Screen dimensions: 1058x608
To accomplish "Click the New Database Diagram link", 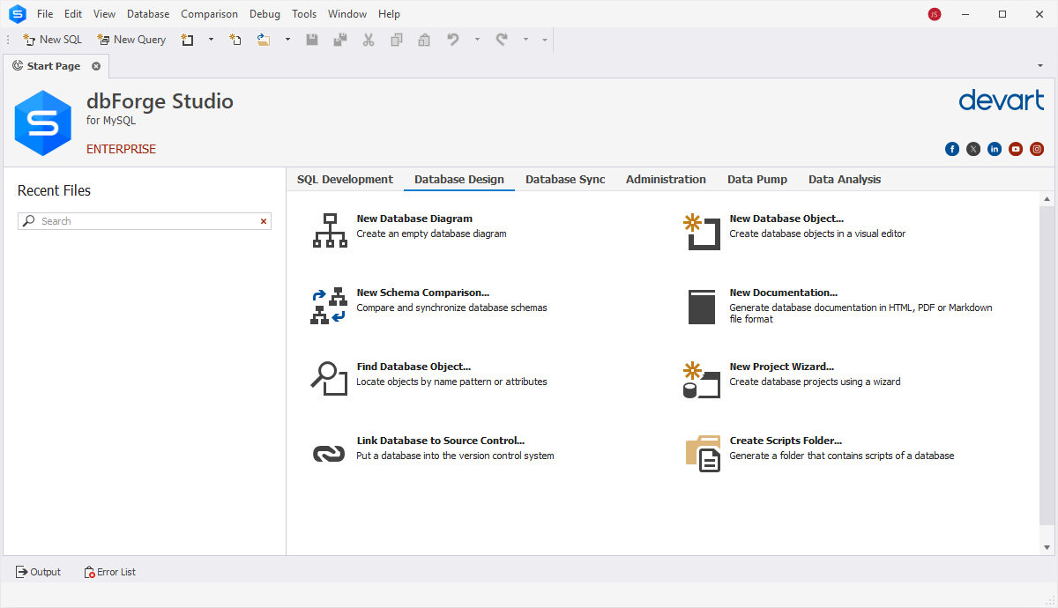I will coord(414,219).
